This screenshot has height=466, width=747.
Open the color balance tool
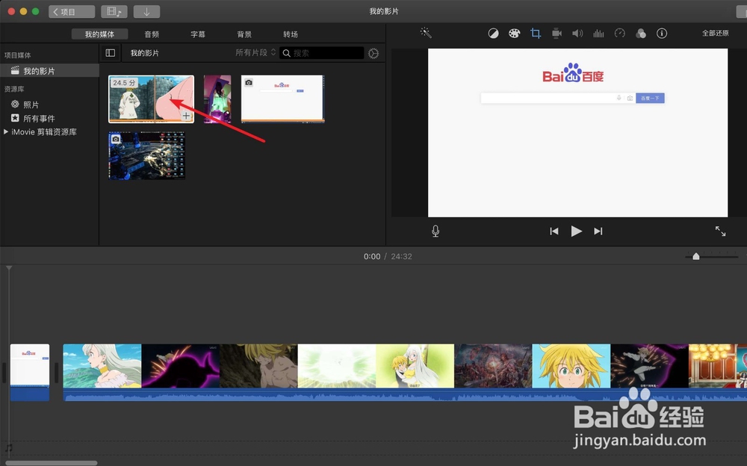493,34
